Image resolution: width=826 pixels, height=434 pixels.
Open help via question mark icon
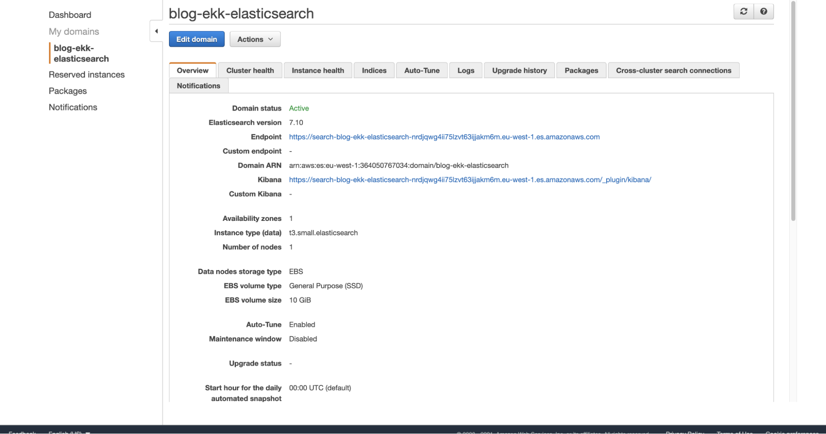click(x=763, y=12)
